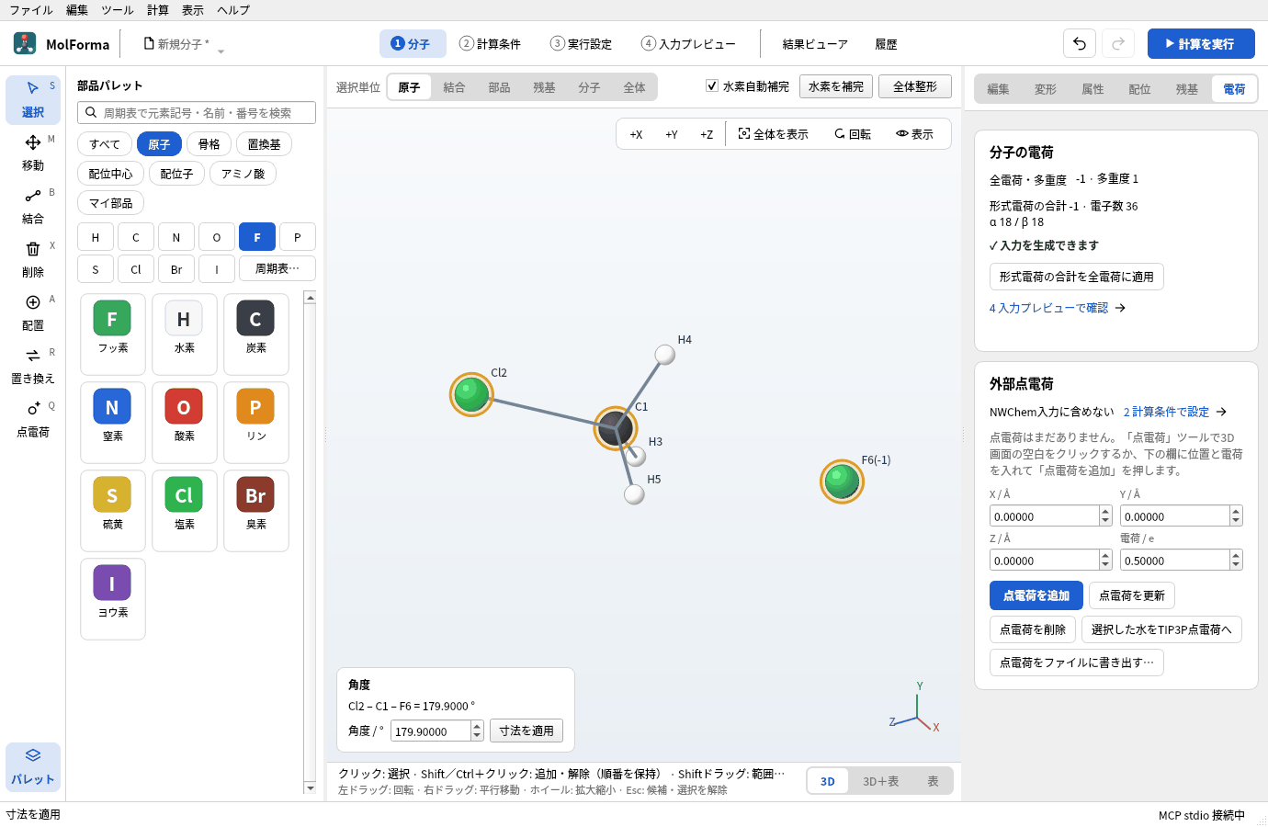Click the 寸法を適用 button
The image size is (1268, 827).
click(x=526, y=731)
